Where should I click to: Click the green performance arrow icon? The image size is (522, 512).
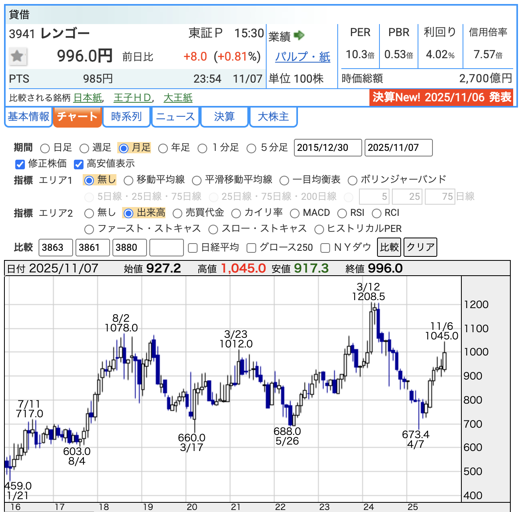[x=299, y=36]
